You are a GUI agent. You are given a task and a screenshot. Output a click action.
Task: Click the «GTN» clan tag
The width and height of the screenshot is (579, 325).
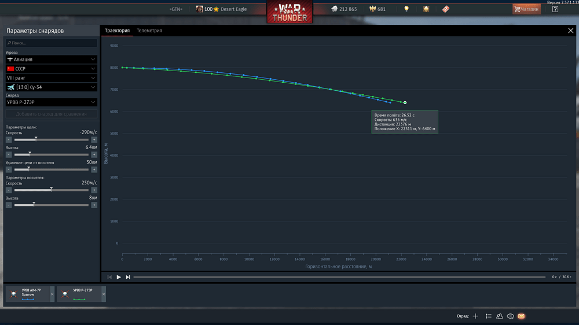176,9
